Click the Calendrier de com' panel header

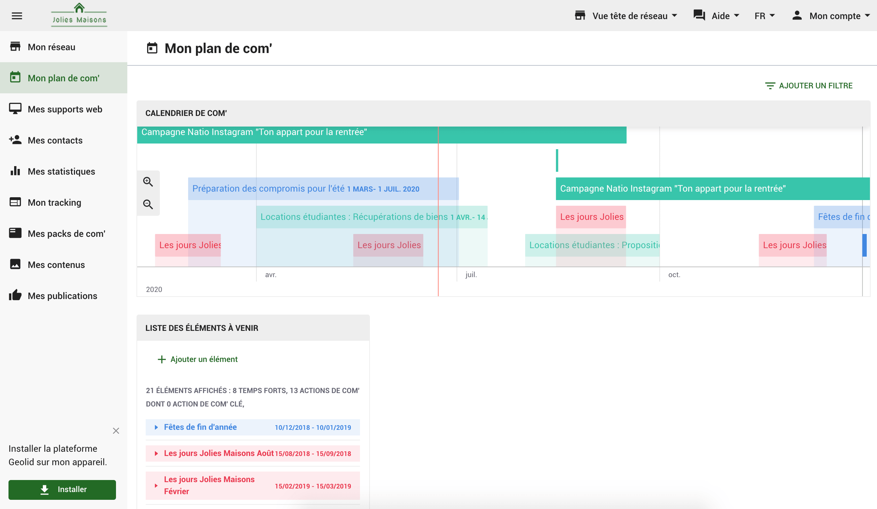pos(504,113)
